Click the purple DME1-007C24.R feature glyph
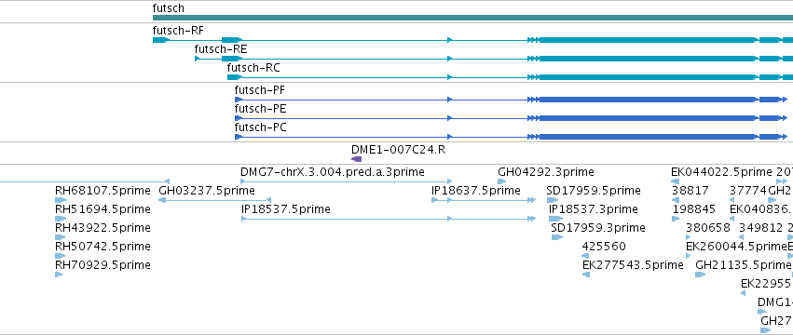793x335 pixels. 357,159
